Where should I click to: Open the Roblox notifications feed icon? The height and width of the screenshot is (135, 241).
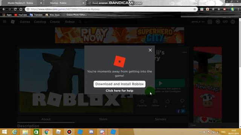[210, 22]
